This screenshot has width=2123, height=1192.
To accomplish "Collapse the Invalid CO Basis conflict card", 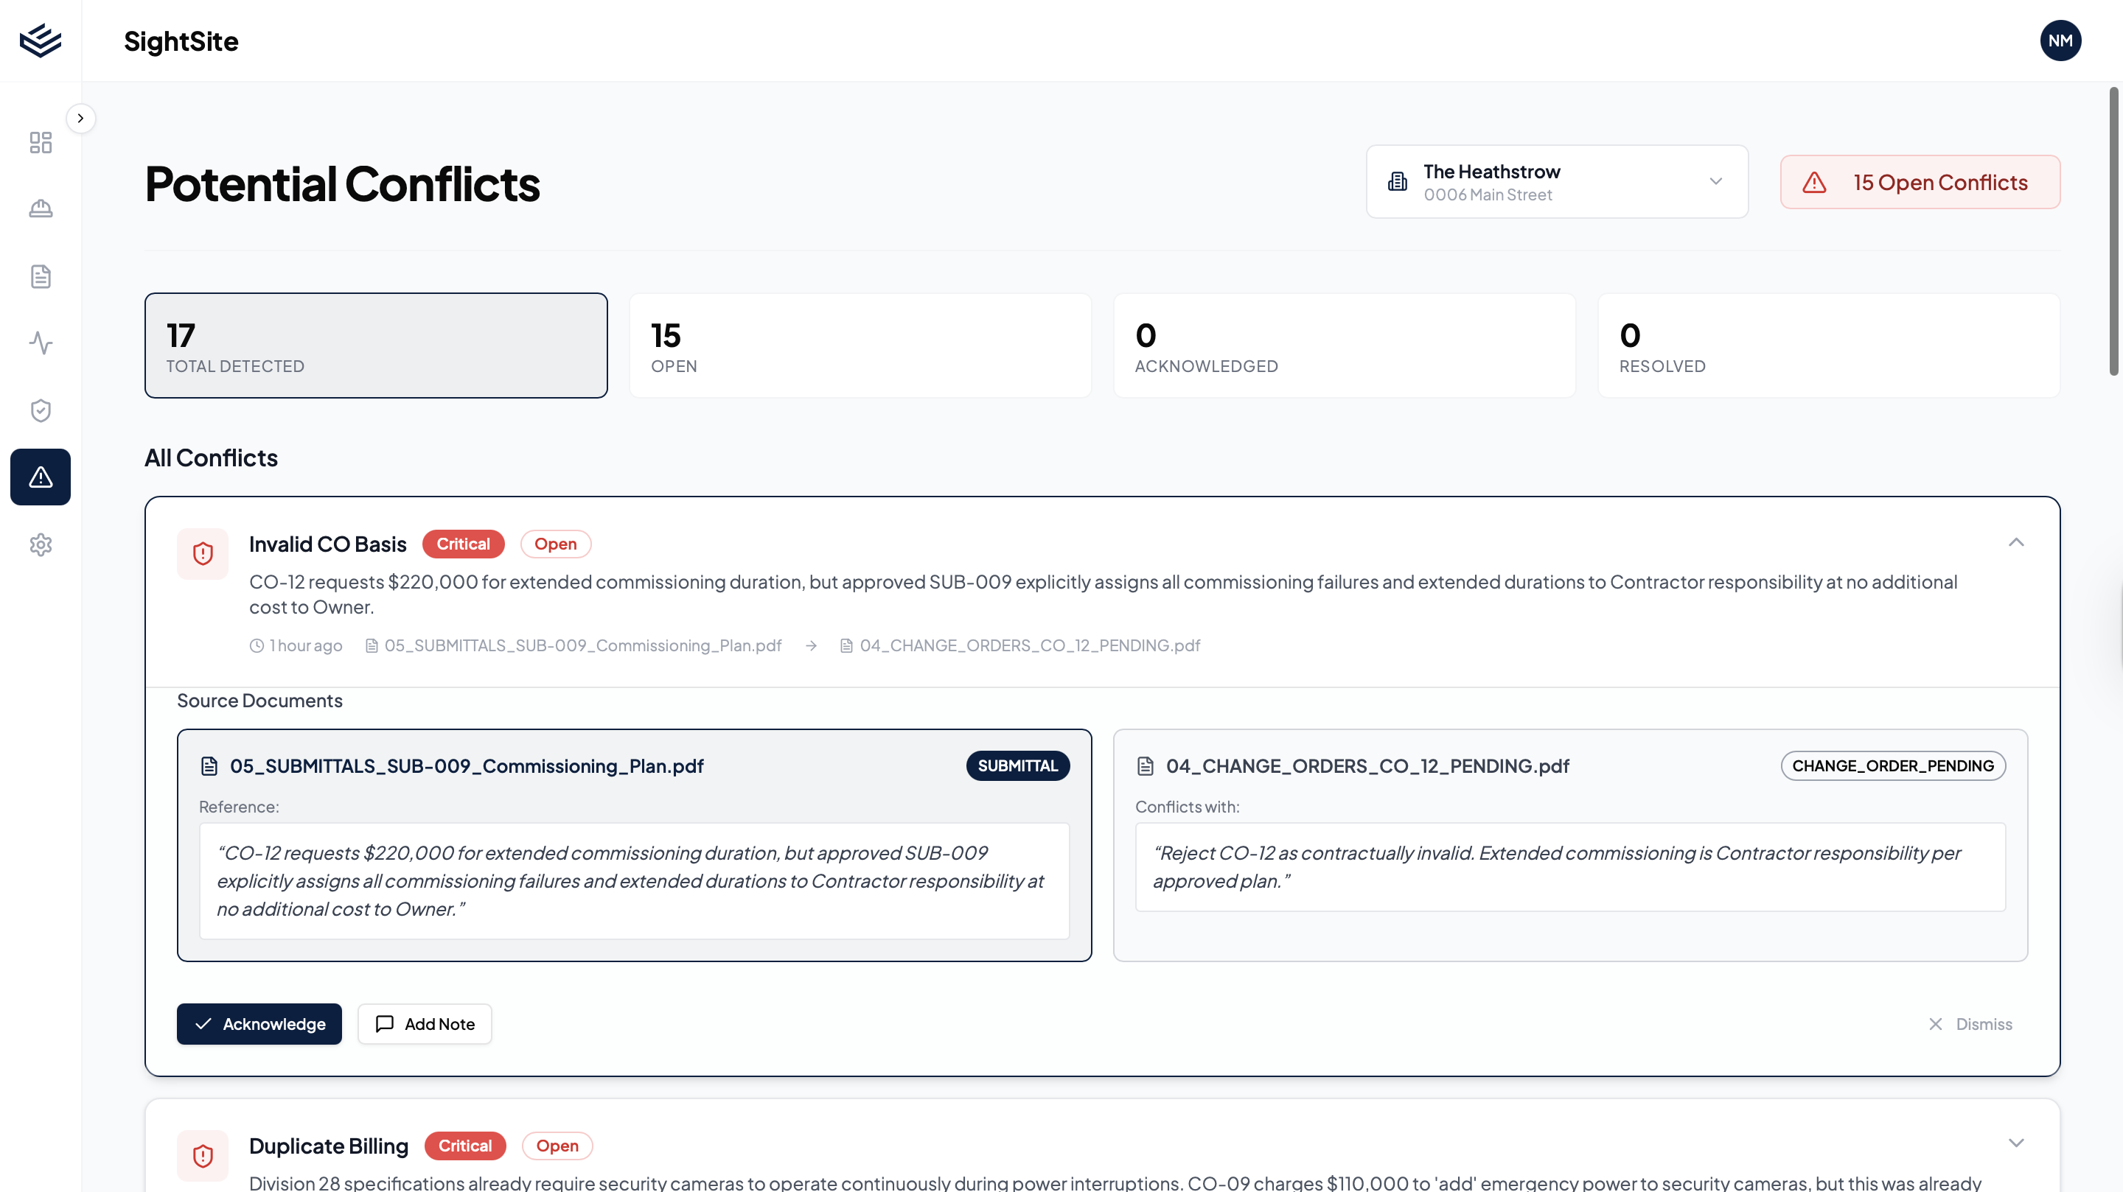I will tap(2017, 542).
